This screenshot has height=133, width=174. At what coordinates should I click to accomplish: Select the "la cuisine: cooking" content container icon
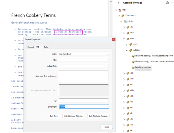133,56
